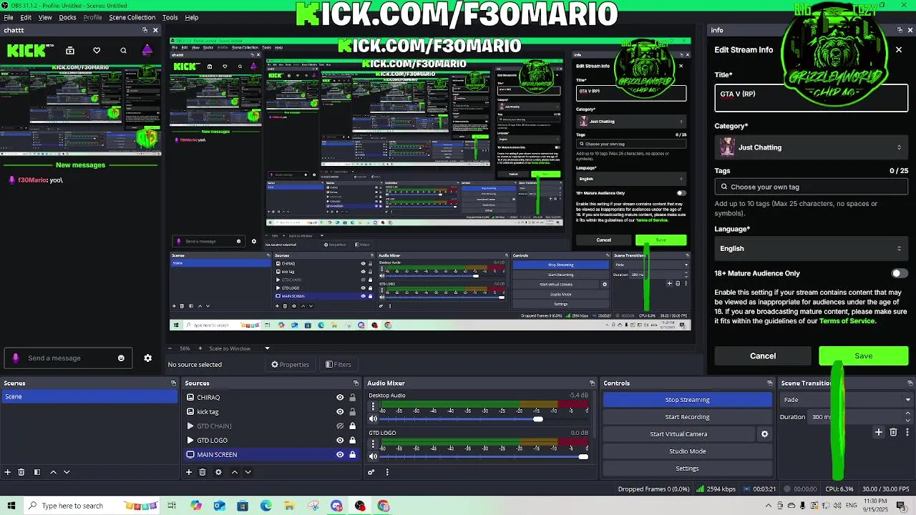Open preview scale dropdown Scale to Window

coord(240,348)
